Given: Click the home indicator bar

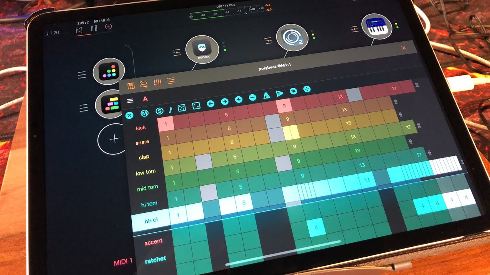Looking at the screenshot, I should [283, 252].
